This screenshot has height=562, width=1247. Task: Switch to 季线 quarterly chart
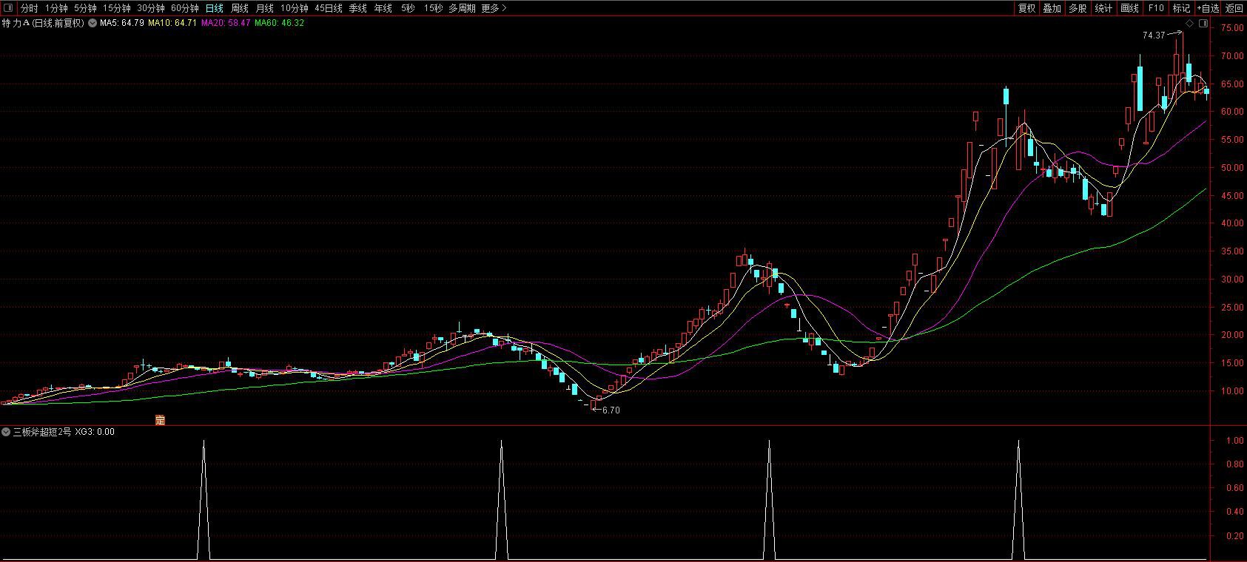[358, 8]
